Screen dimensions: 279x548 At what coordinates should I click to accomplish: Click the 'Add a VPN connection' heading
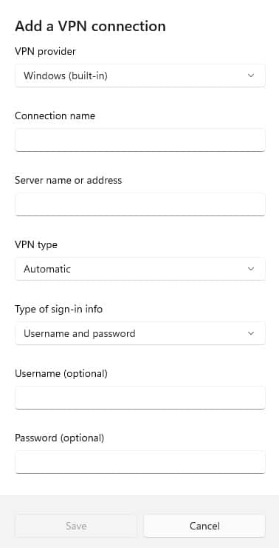click(90, 26)
